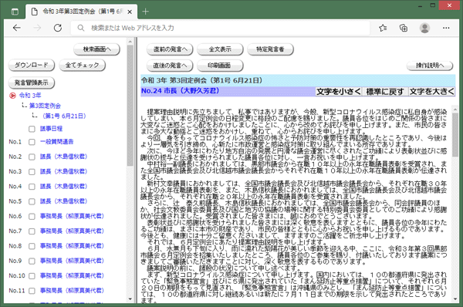Open the collections icon
The height and width of the screenshot is (307, 463).
click(x=404, y=28)
